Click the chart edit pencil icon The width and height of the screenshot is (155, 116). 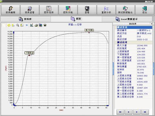click(32, 25)
